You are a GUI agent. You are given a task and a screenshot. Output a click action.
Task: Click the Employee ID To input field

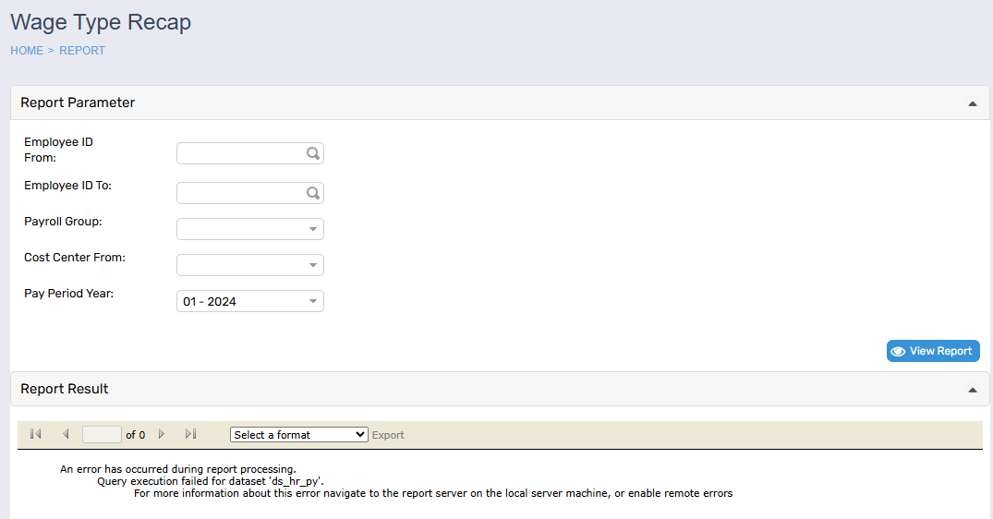(240, 193)
